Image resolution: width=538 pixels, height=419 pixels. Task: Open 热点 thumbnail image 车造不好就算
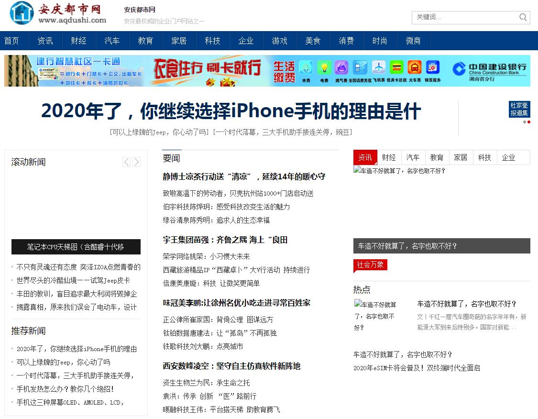coord(375,316)
